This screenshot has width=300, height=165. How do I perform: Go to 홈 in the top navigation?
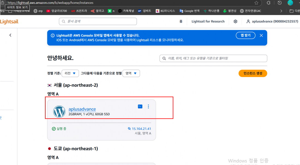coord(181,22)
